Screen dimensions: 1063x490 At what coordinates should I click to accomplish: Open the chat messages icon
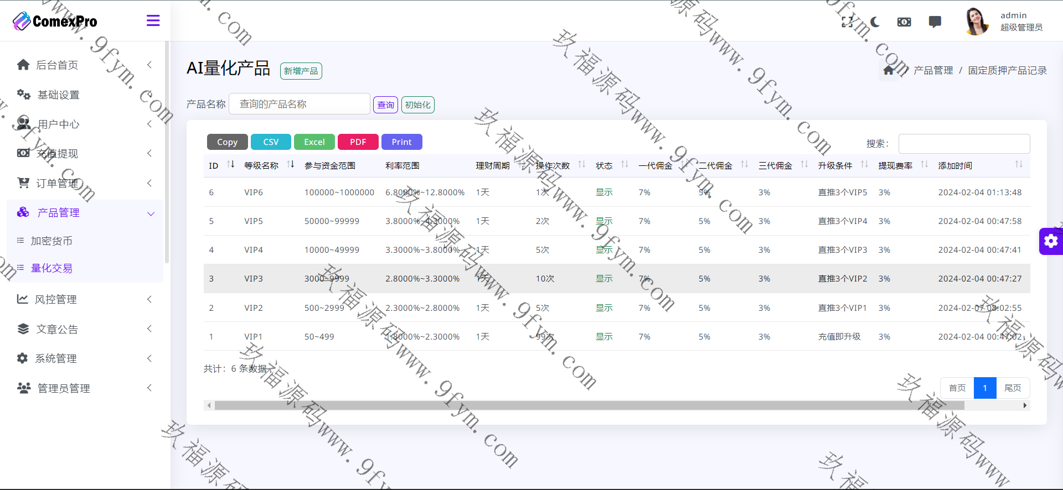click(935, 22)
